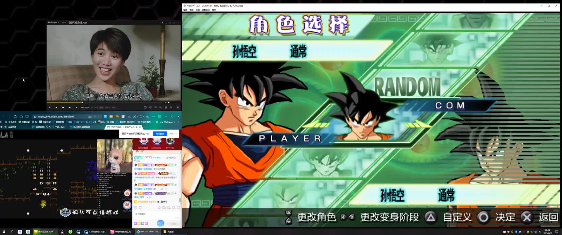Click PotPlayer pin-on-top icon
This screenshot has height=235, width=562.
coord(162,23)
